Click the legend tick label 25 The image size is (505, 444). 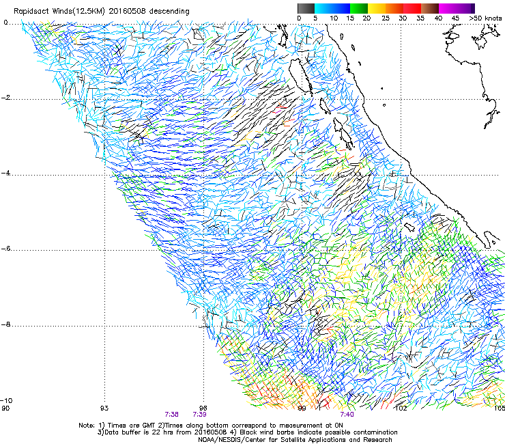[386, 18]
